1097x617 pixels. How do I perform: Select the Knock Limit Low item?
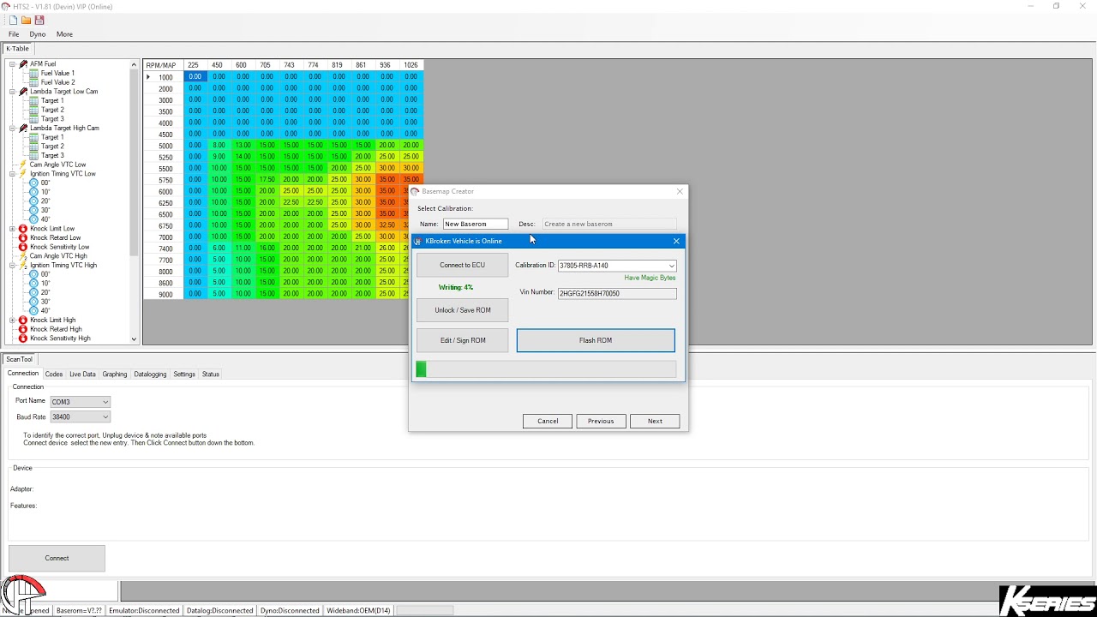(x=52, y=229)
